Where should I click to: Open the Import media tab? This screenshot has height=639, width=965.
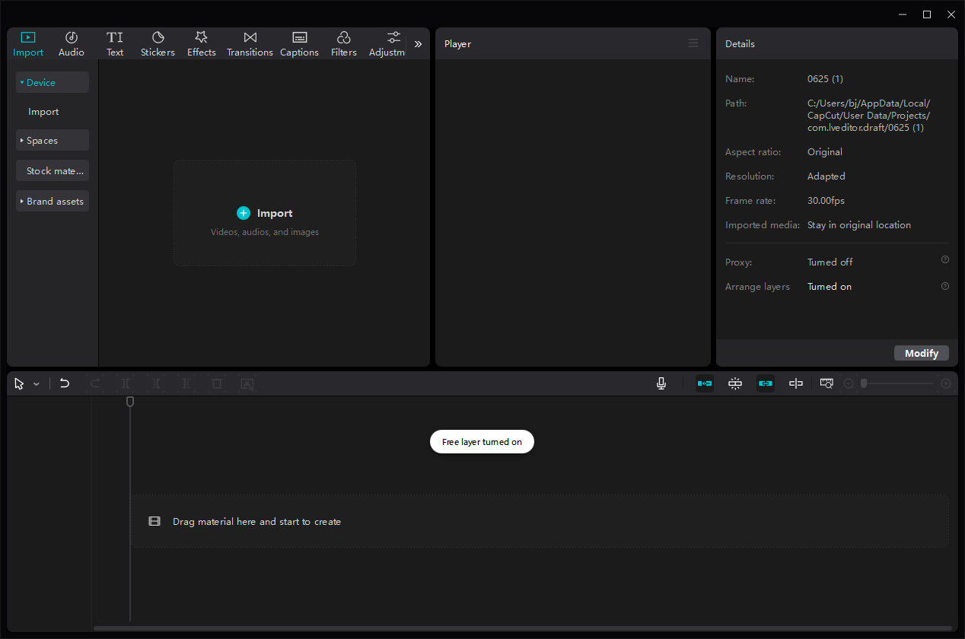click(28, 44)
